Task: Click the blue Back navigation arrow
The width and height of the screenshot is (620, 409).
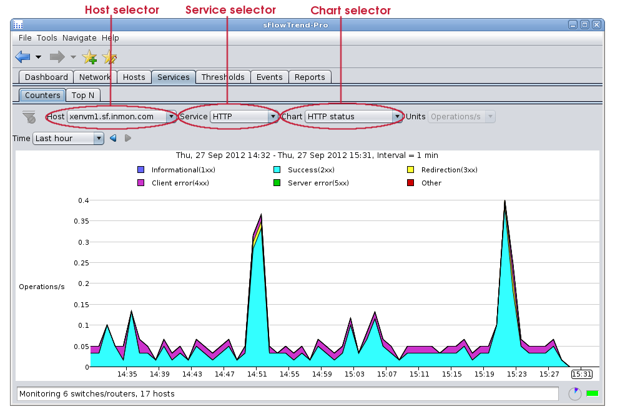Action: pyautogui.click(x=22, y=57)
